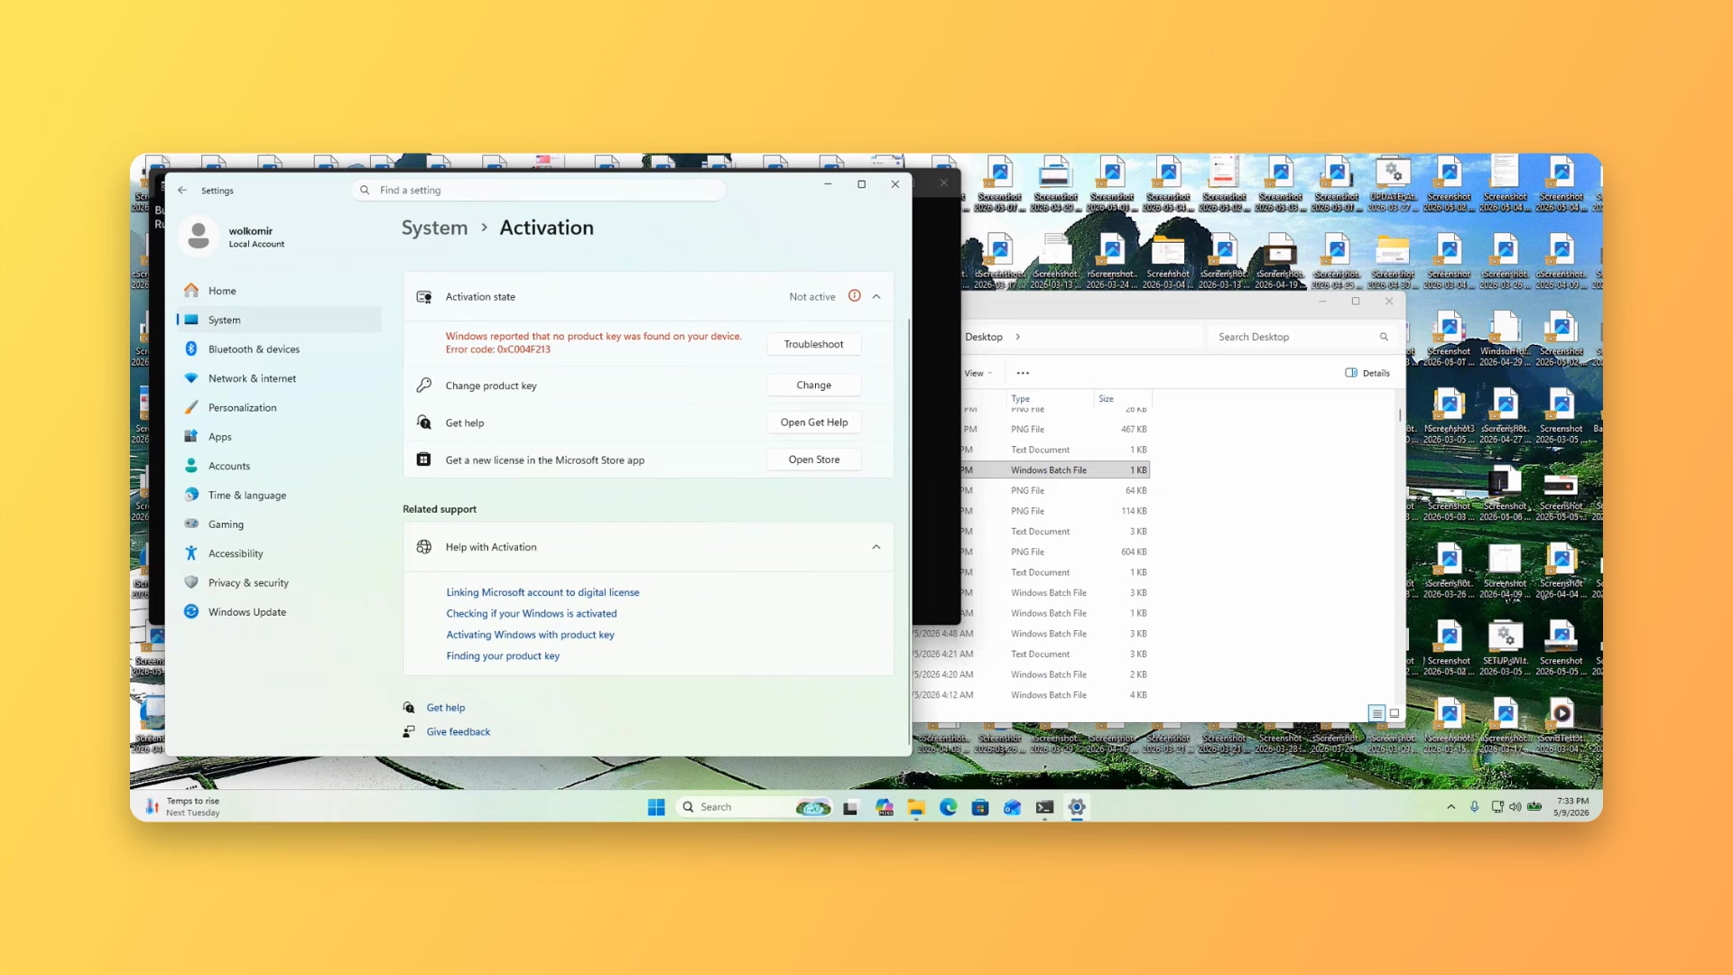This screenshot has width=1733, height=975.
Task: Click the System breadcrumb link
Action: tap(434, 227)
